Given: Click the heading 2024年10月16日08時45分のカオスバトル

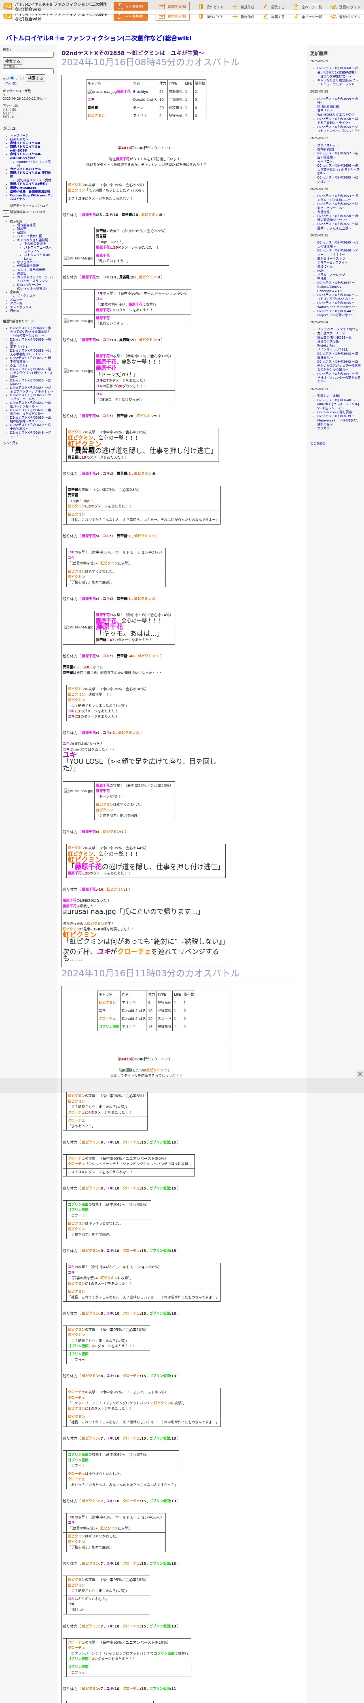Looking at the screenshot, I should click(x=151, y=62).
